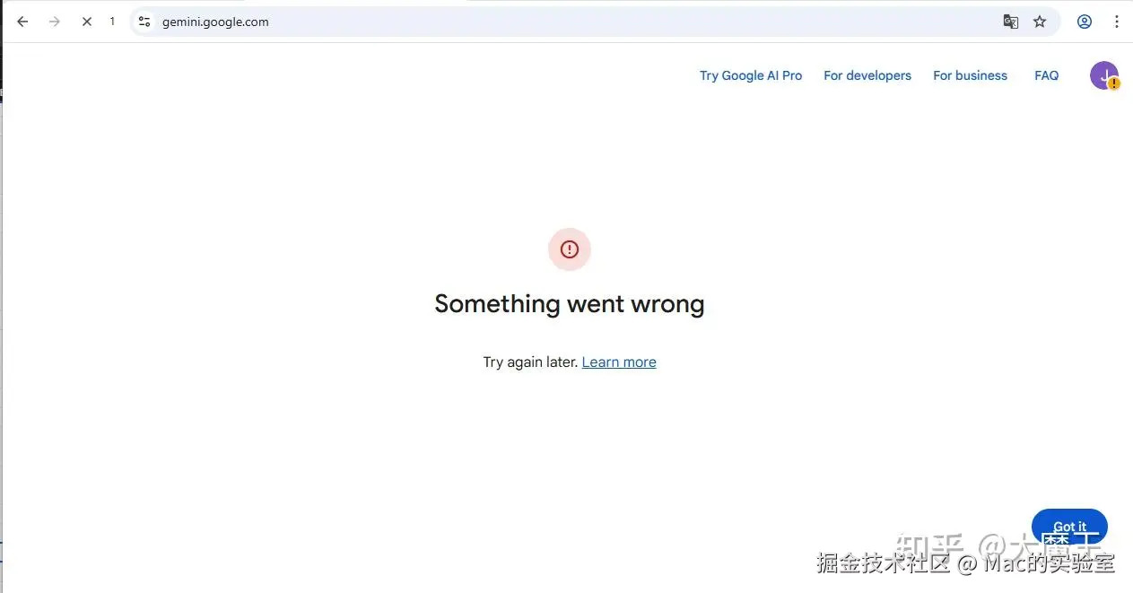Viewport: 1133px width, 593px height.
Task: Click the forward navigation arrow
Action: tap(55, 22)
